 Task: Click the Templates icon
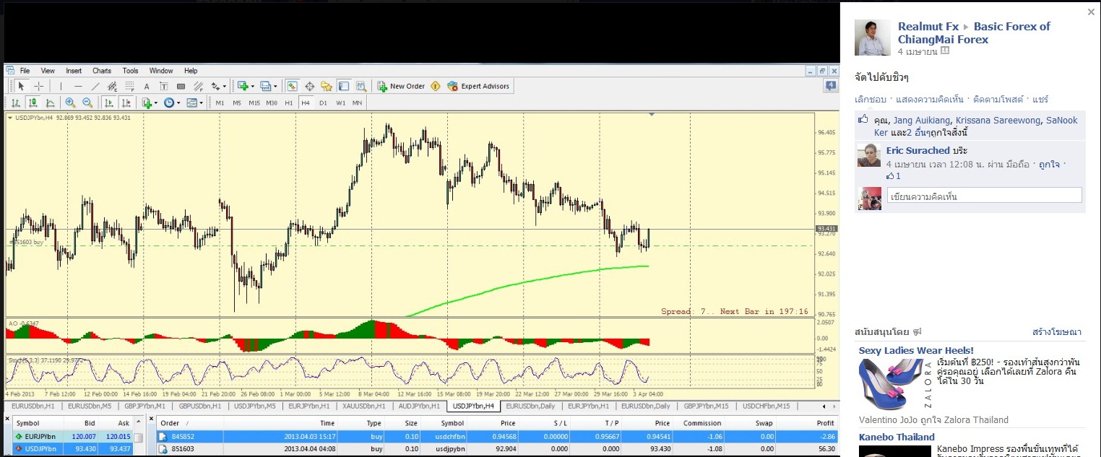click(192, 103)
